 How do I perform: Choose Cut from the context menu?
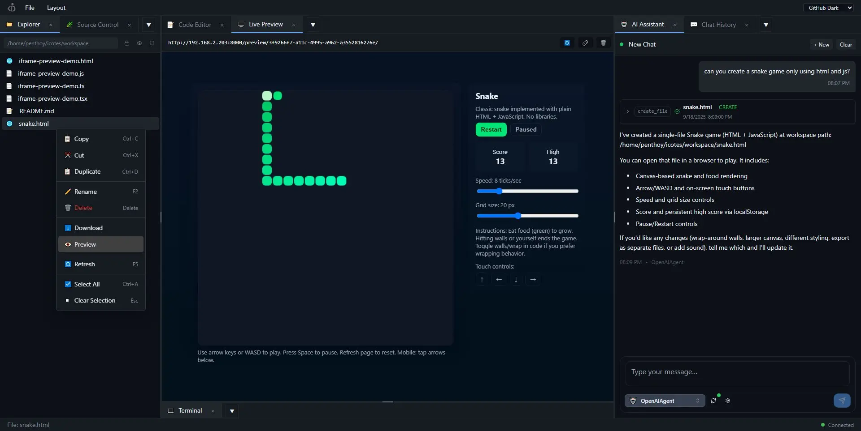pos(101,155)
